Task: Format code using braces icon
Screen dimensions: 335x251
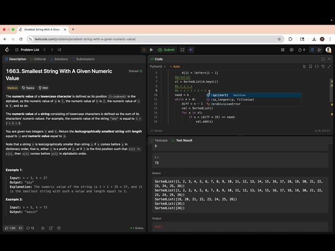Action: pyautogui.click(x=317, y=66)
